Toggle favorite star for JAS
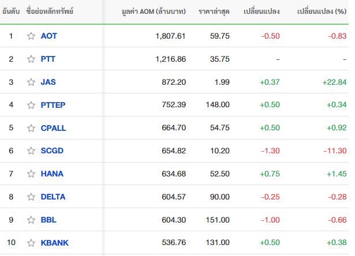Viewport: 355px width, 256px height. pyautogui.click(x=31, y=82)
